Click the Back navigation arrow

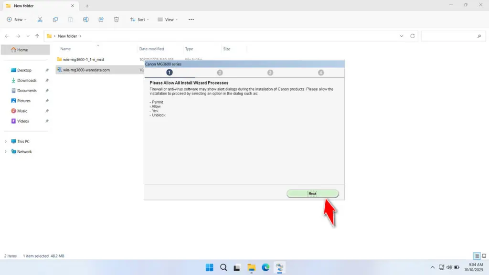pos(7,36)
